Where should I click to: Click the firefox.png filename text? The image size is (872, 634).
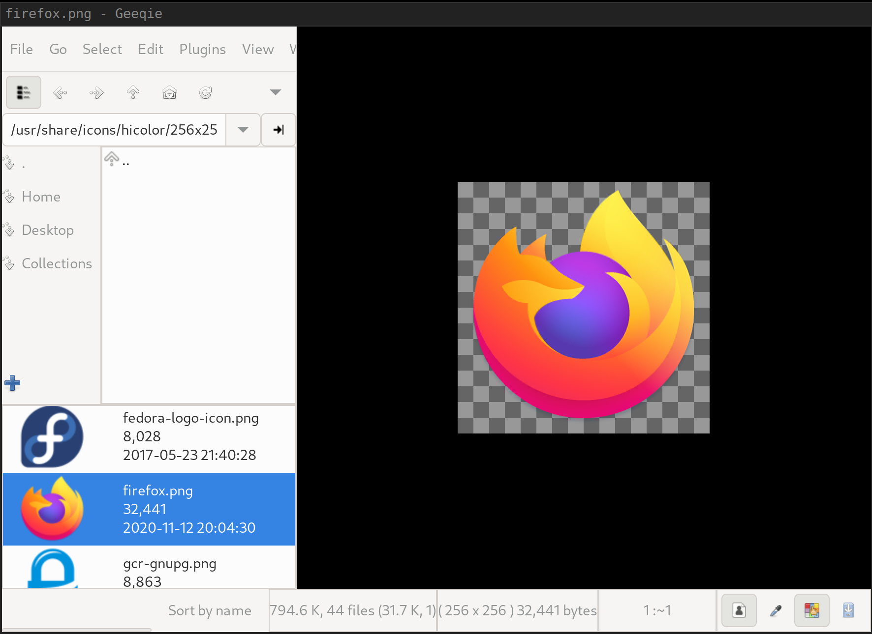157,490
